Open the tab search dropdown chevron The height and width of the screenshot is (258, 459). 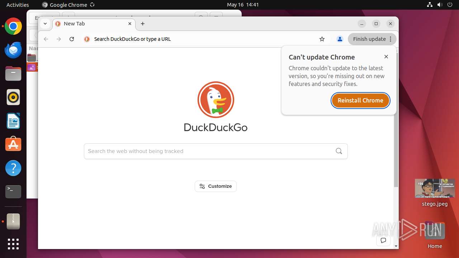tap(45, 24)
